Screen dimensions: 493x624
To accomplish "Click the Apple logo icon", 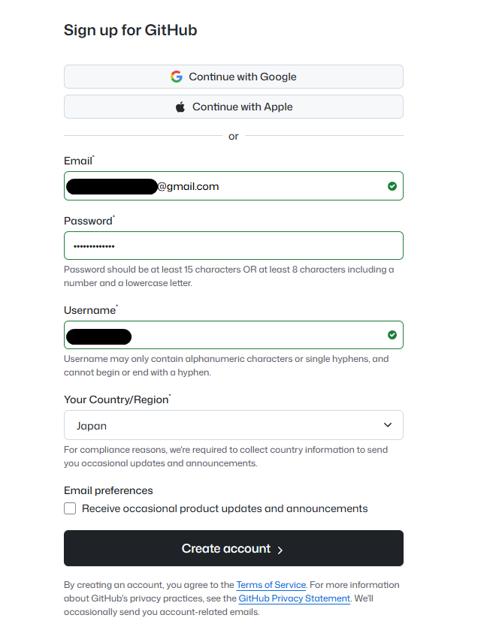I will pyautogui.click(x=180, y=106).
